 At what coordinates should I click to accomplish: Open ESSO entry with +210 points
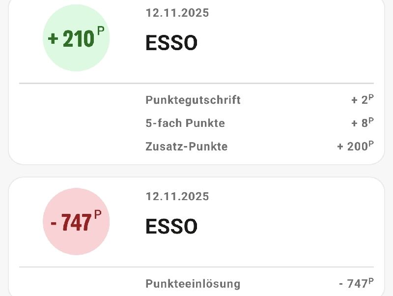tap(171, 43)
